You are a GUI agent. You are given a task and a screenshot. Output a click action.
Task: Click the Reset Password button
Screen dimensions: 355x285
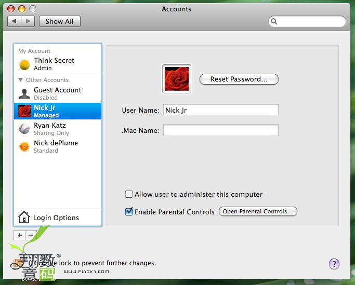point(239,79)
